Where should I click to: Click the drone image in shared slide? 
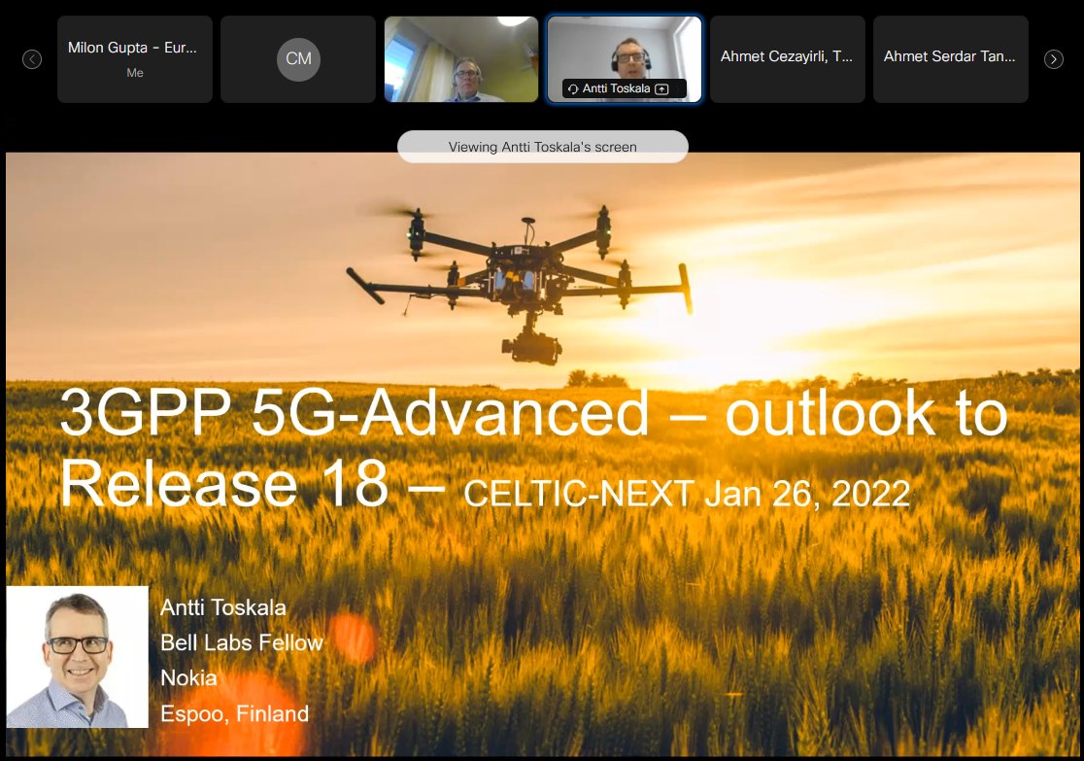[x=519, y=284]
